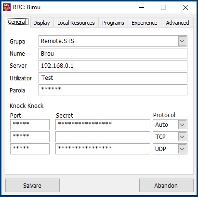Viewport: 198px width, 197px height.
Task: Click the MyShortcut app icon in title bar
Action: (x=7, y=7)
